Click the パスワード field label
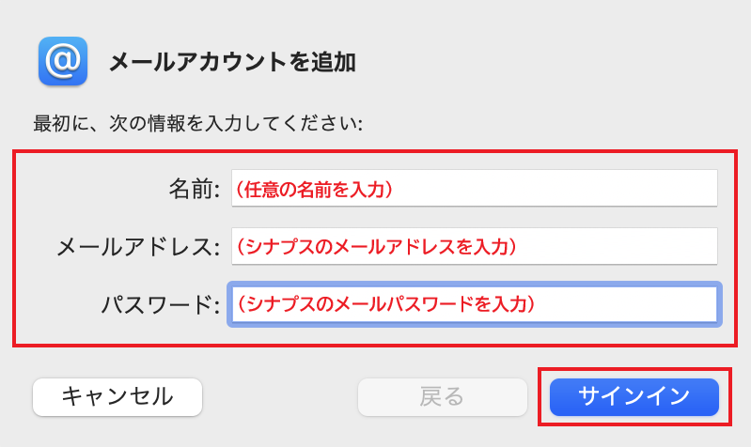The image size is (751, 447). 160,304
